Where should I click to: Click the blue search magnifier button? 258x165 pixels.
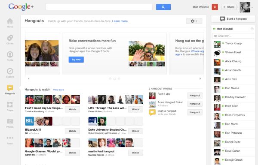click(x=163, y=7)
